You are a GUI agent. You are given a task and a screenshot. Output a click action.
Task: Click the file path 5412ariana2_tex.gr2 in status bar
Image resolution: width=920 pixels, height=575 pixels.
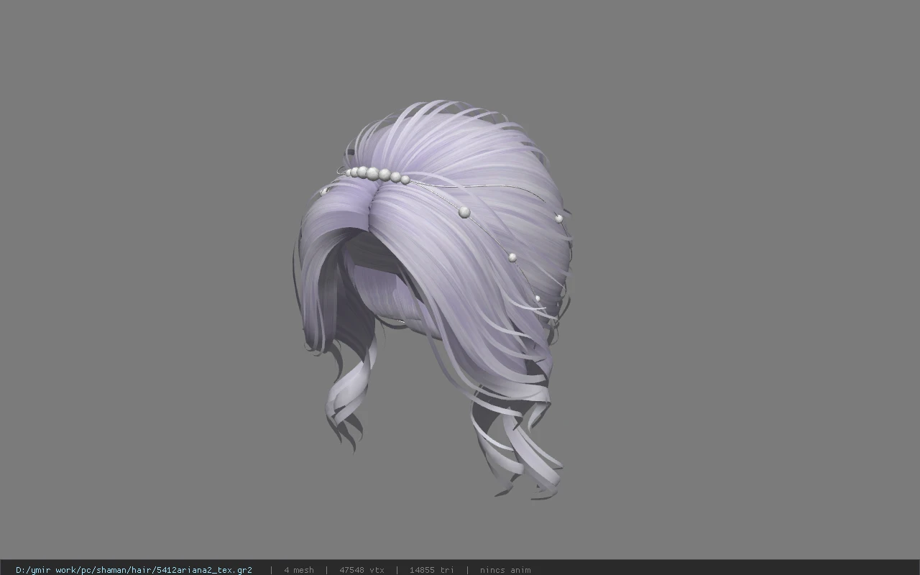coord(134,570)
